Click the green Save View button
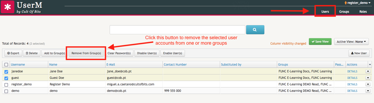 coord(320,42)
